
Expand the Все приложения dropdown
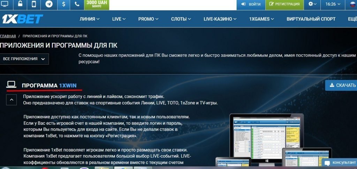coord(24,59)
